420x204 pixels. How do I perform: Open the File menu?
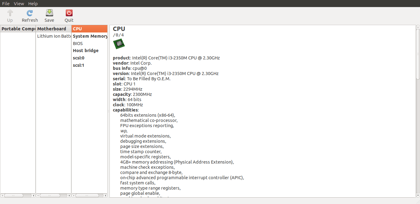6,4
